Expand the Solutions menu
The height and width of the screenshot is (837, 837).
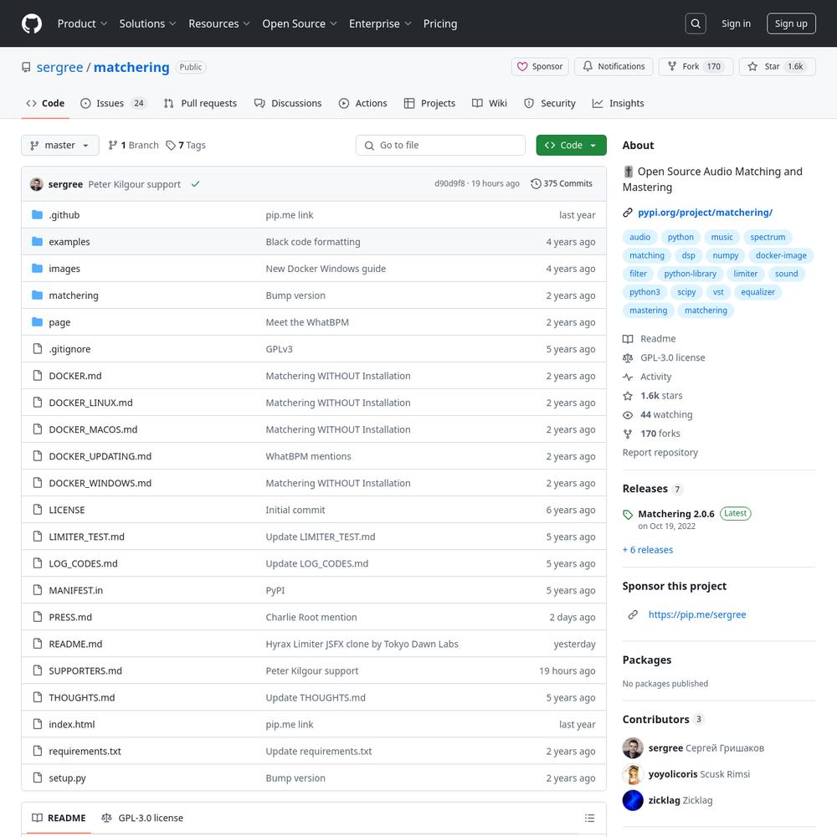(147, 23)
